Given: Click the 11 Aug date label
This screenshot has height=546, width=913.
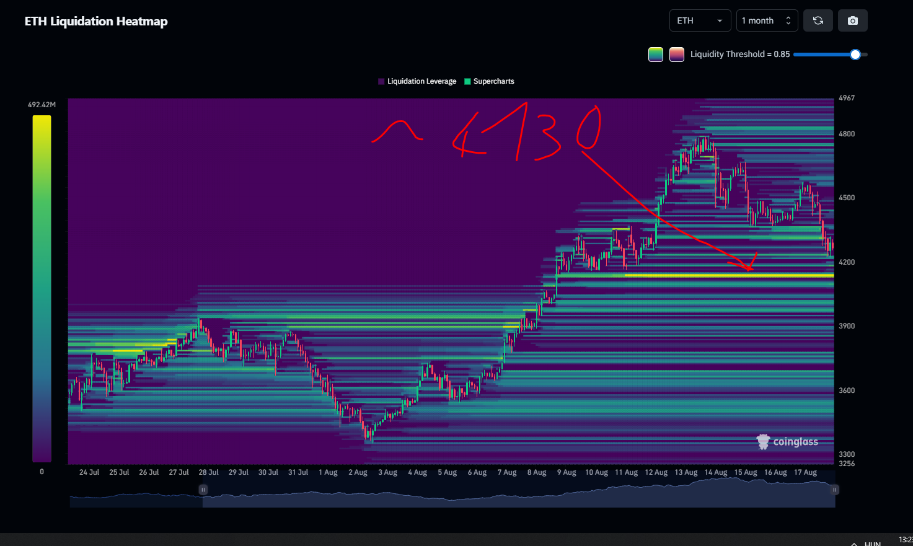Looking at the screenshot, I should tap(626, 472).
